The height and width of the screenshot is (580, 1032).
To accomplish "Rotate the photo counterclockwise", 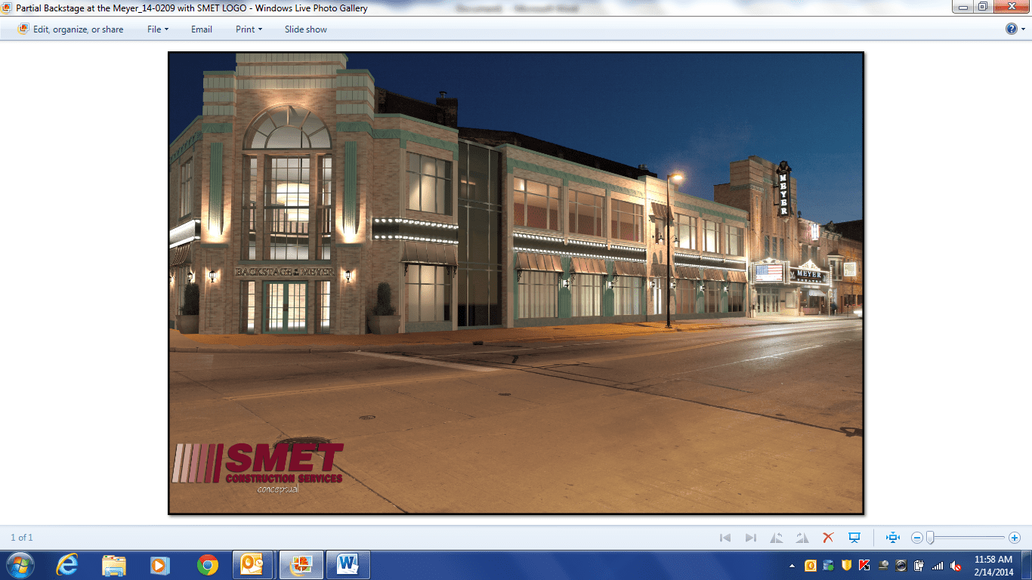I will point(777,538).
